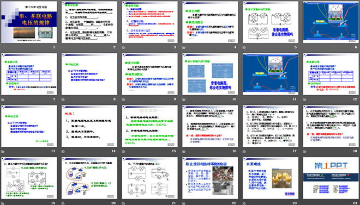360x205 pixels.
Task: Click the animation star under slide 12
Action: click(305, 100)
